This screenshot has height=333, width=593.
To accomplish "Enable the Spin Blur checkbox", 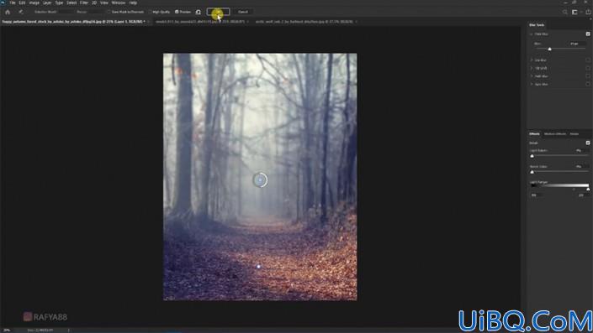I will pyautogui.click(x=588, y=84).
